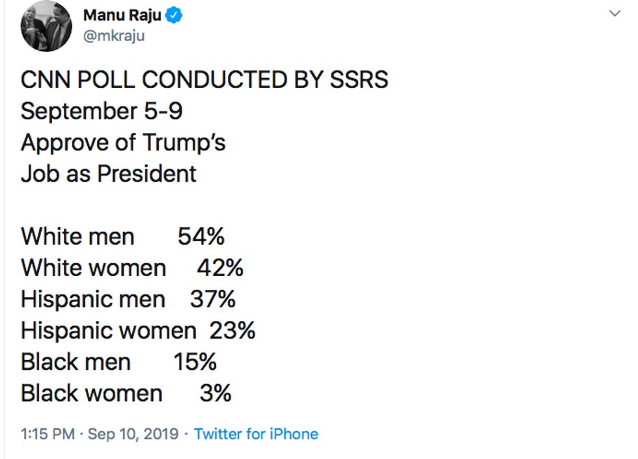Screen dimensions: 638x459
Task: Click the Hispanic women label
Action: 109,331
